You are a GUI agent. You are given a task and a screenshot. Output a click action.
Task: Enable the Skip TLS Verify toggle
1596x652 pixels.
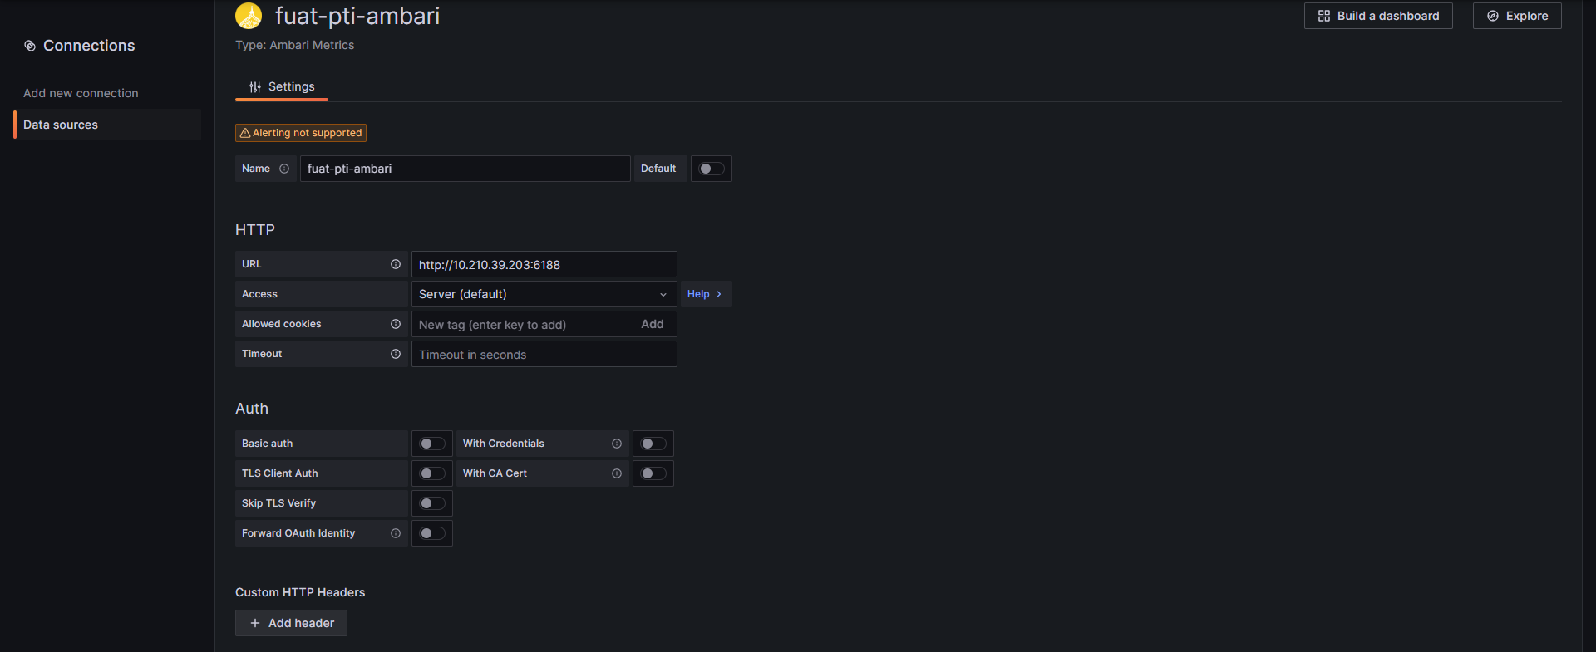tap(432, 503)
